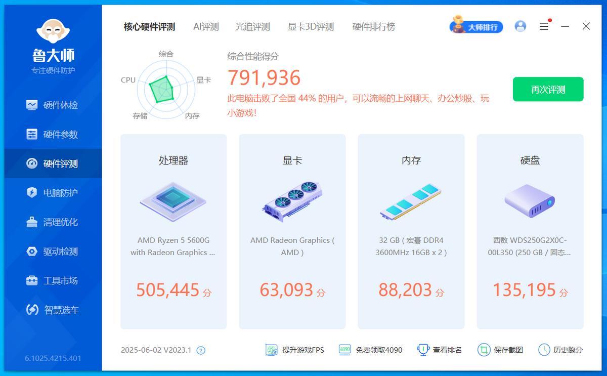The width and height of the screenshot is (607, 376).
Task: Click the total score 791,936
Action: point(264,78)
